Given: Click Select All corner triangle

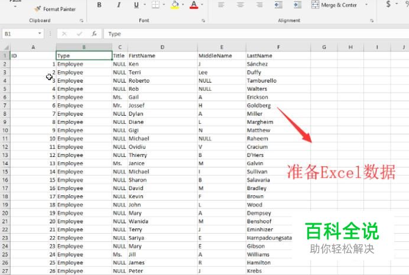Looking at the screenshot, I should tap(6, 47).
